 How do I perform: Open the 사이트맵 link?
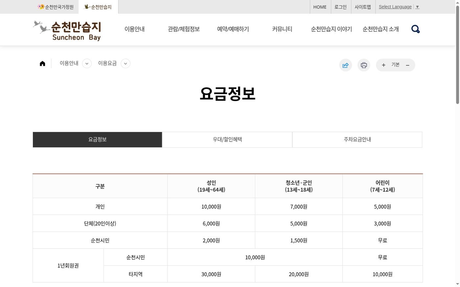(x=363, y=7)
